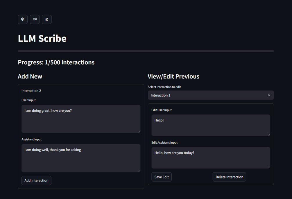Viewport: 292px width, 199px height.
Task: Click the View/Edit Previous heading
Action: pyautogui.click(x=173, y=76)
